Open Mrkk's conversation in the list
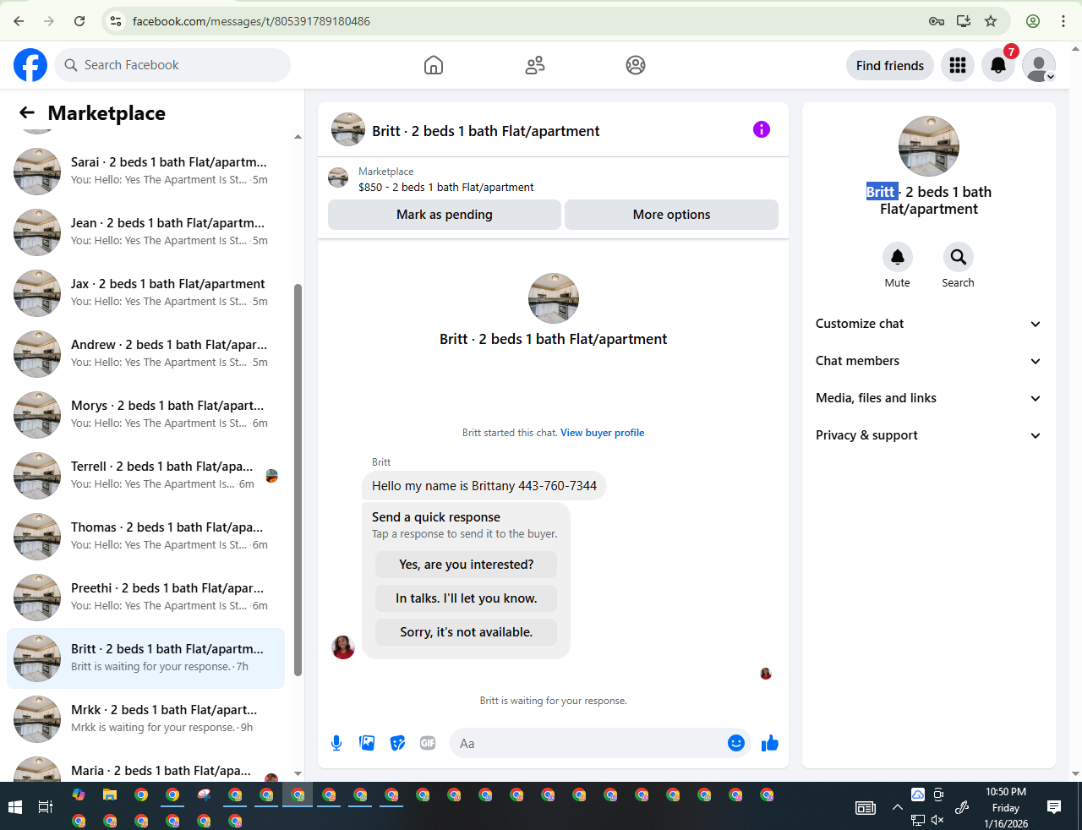The height and width of the screenshot is (830, 1082). (x=145, y=718)
